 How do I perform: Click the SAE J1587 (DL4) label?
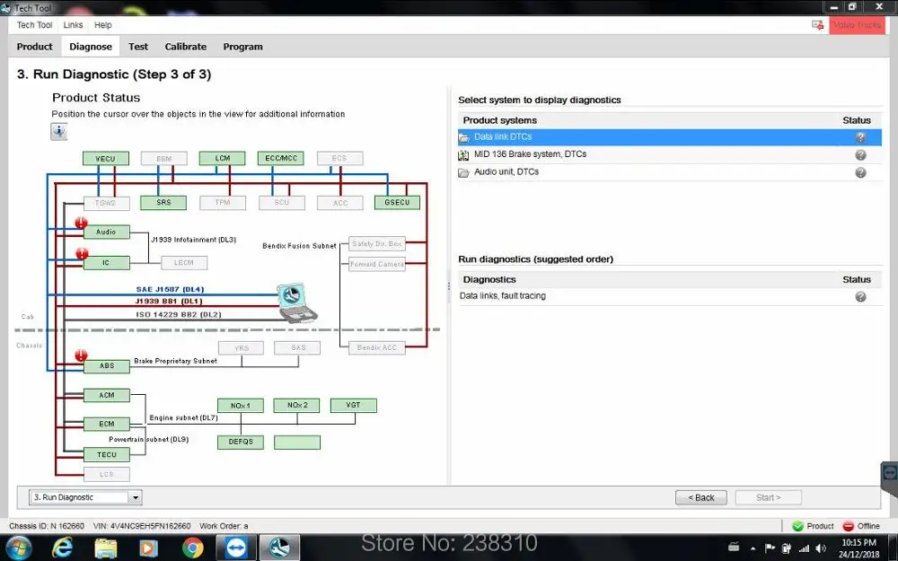[x=170, y=290]
